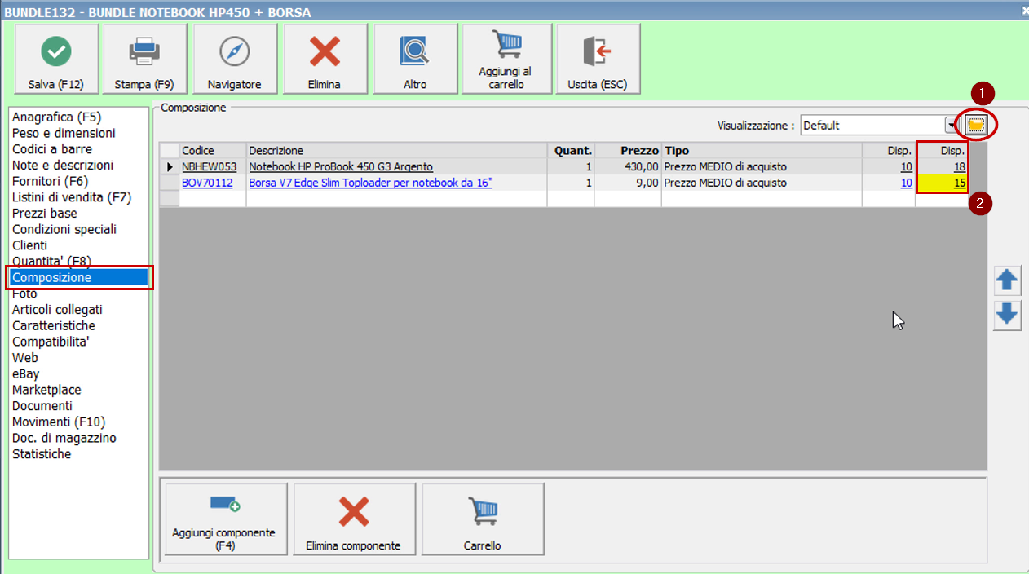The width and height of the screenshot is (1029, 574).
Task: Open the Anagrafica (F5) section
Action: pos(56,117)
